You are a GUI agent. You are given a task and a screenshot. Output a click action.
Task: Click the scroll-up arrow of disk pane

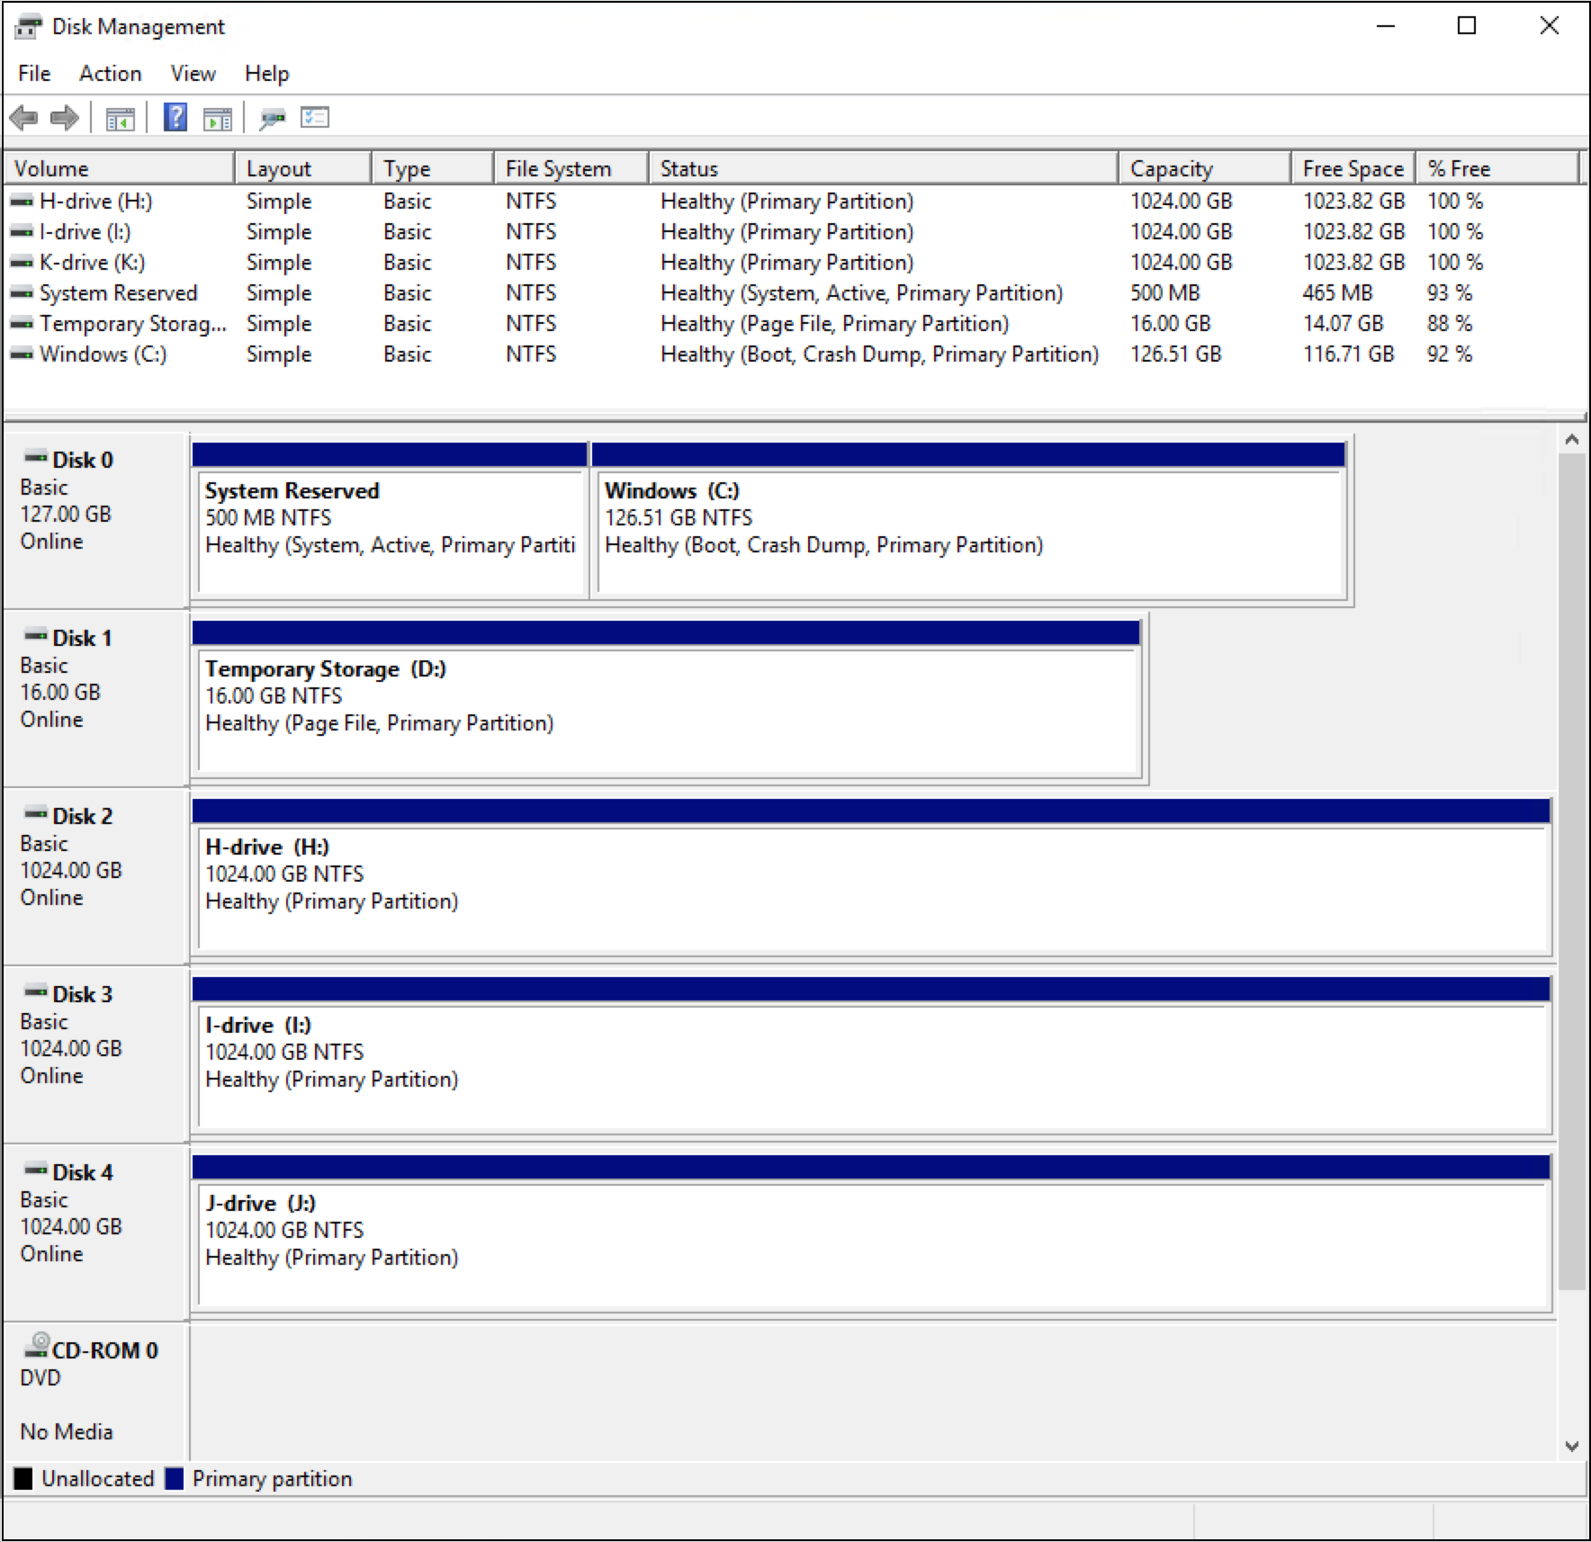tap(1572, 439)
